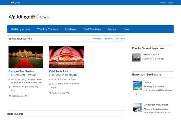The width and height of the screenshot is (181, 120).
Task: Click more under Hawaii description
Action: click(x=138, y=94)
